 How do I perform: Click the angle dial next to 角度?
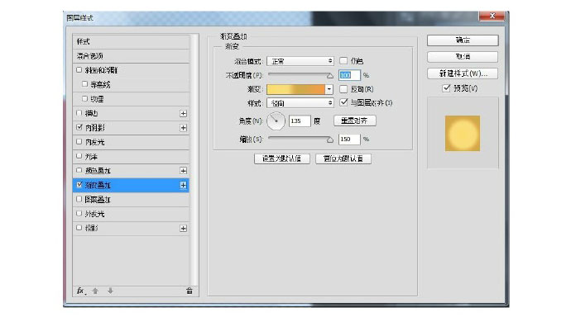pyautogui.click(x=276, y=121)
